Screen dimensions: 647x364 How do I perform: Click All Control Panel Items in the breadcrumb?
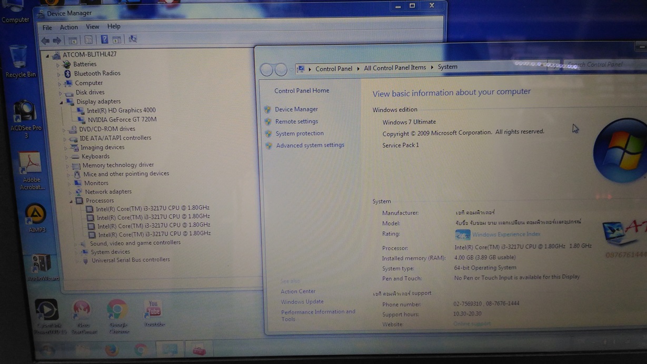pos(395,67)
